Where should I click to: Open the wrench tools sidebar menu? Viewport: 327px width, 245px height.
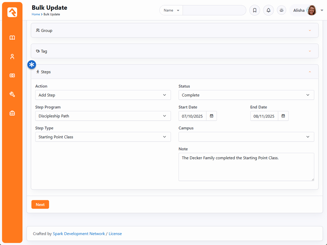[12, 94]
